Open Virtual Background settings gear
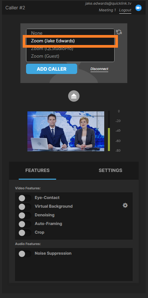The height and width of the screenshot is (298, 148). pyautogui.click(x=125, y=205)
